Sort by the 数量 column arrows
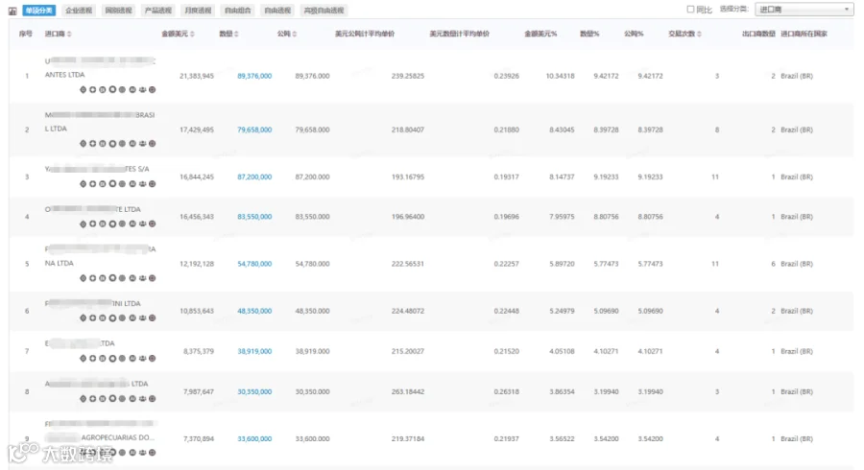Viewport: 864px width, 470px height. 236,35
